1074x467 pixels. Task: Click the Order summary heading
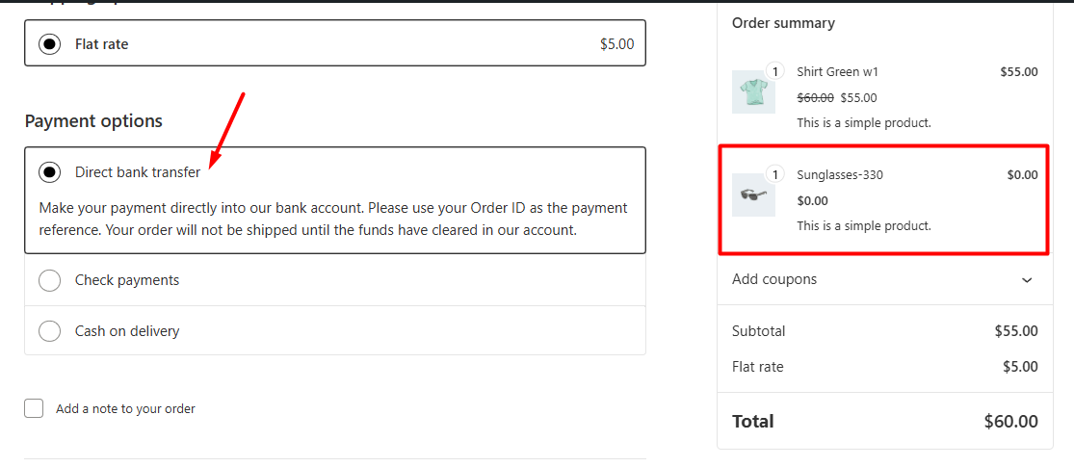tap(783, 23)
